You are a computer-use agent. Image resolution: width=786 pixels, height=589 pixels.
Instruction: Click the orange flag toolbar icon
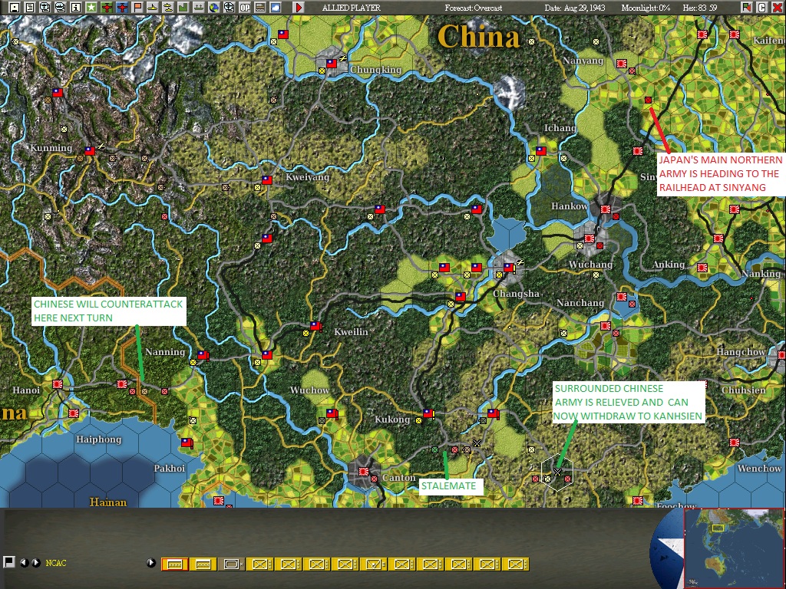point(137,7)
